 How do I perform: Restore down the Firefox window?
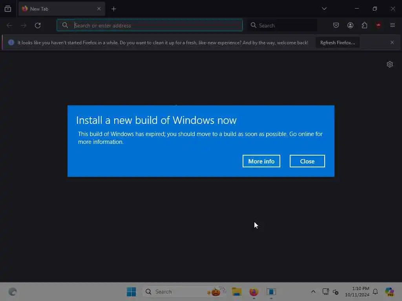(375, 9)
